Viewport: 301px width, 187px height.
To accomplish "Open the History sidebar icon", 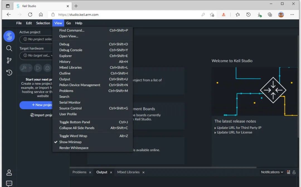I will [x=9, y=73].
